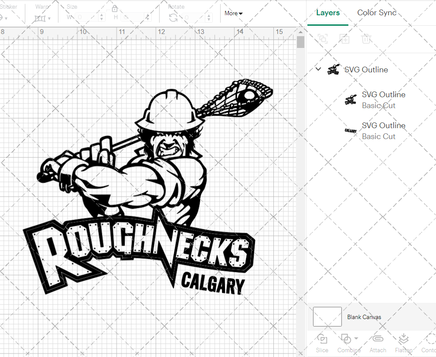Open the More options dropdown
Viewport: 436px width, 357px height.
233,14
